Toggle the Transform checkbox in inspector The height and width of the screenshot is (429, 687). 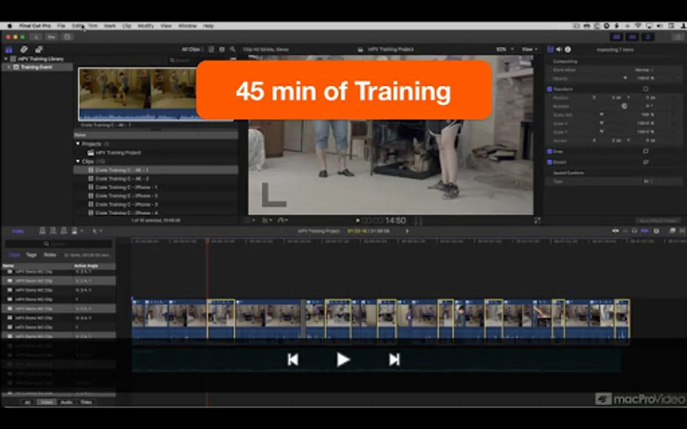click(550, 89)
